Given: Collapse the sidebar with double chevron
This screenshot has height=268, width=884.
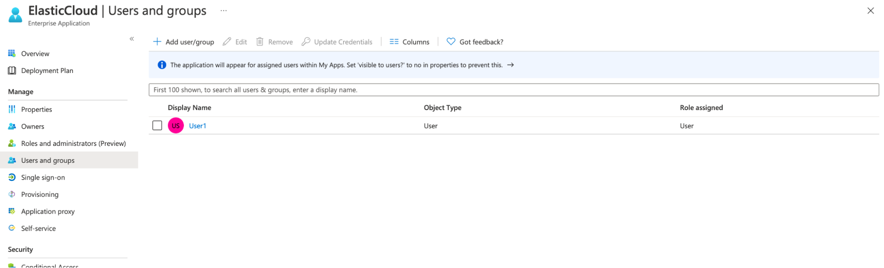Looking at the screenshot, I should click(132, 39).
